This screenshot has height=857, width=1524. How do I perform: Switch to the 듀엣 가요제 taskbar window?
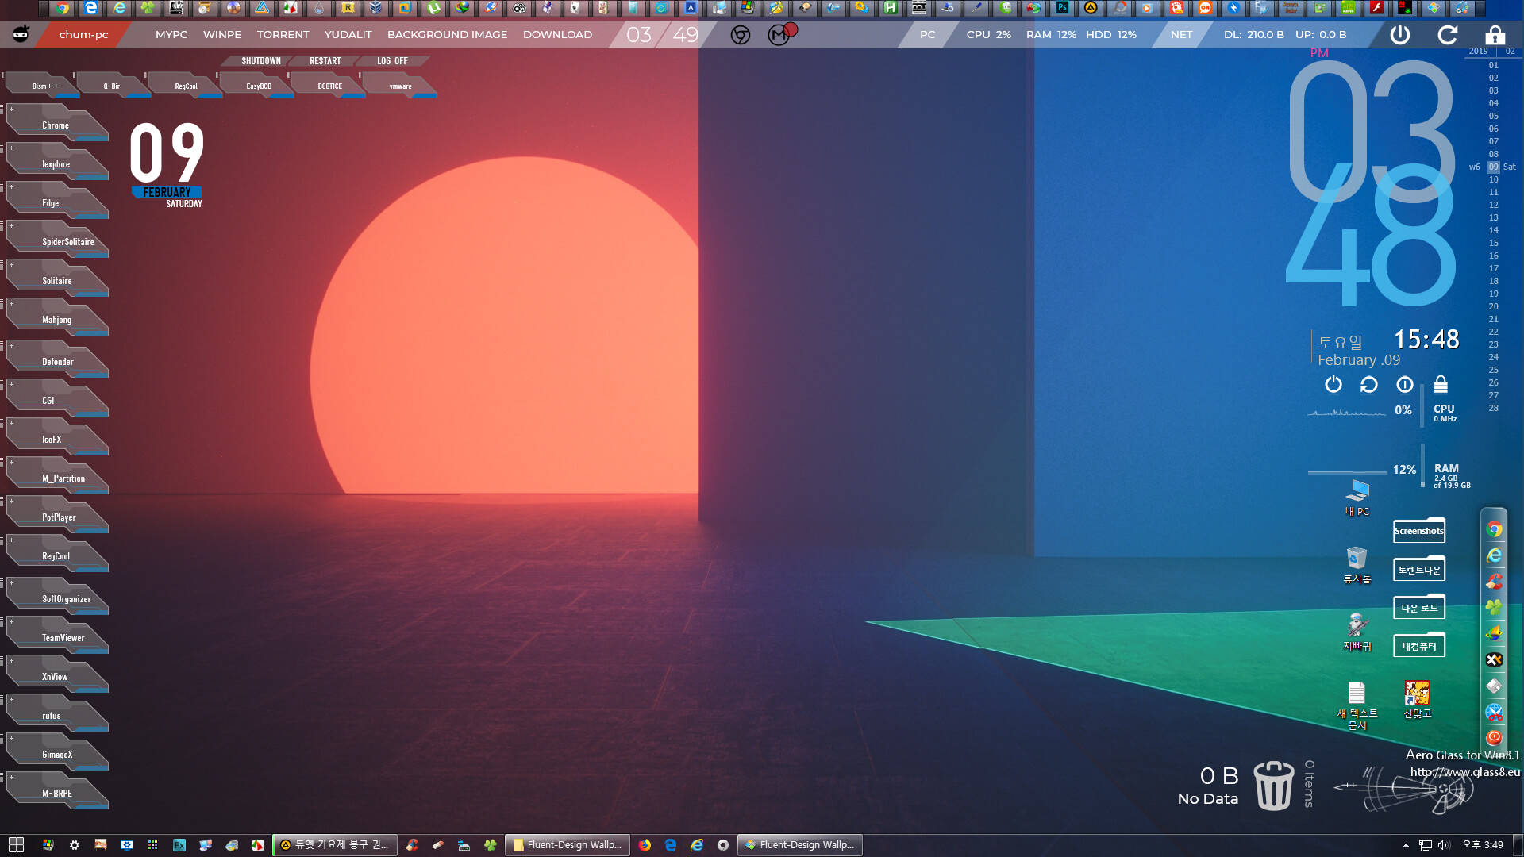[x=335, y=845]
